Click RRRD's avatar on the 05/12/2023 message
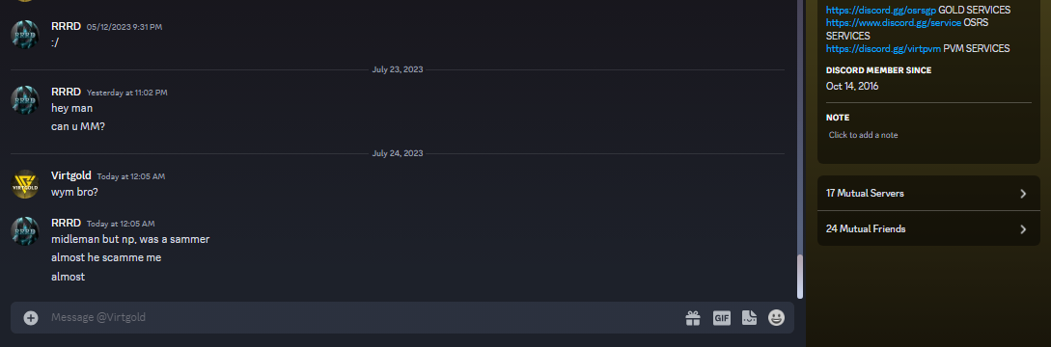Image resolution: width=1051 pixels, height=347 pixels. click(25, 34)
